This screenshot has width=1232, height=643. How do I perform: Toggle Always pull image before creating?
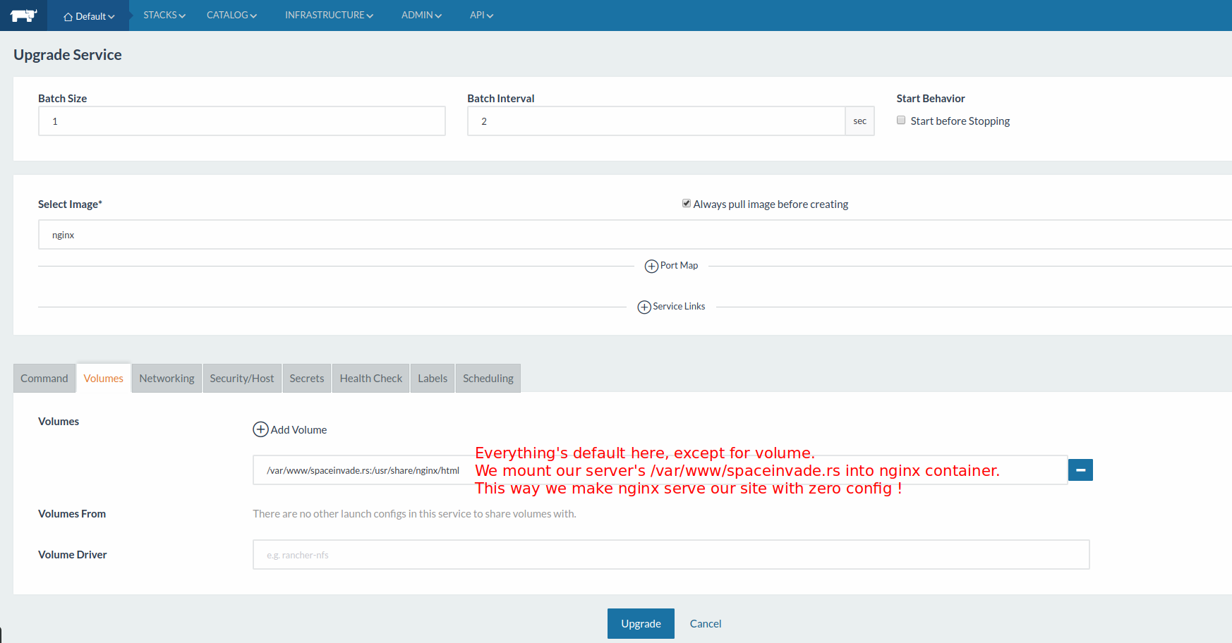[x=687, y=203]
